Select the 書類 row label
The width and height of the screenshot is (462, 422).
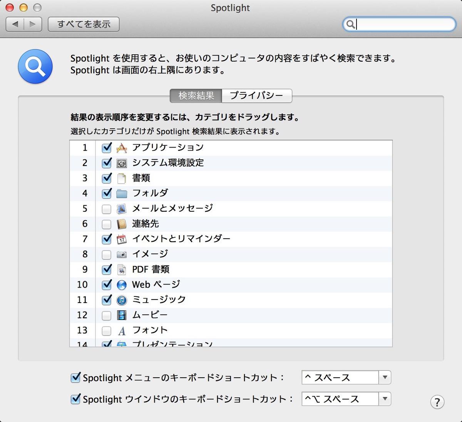click(141, 178)
